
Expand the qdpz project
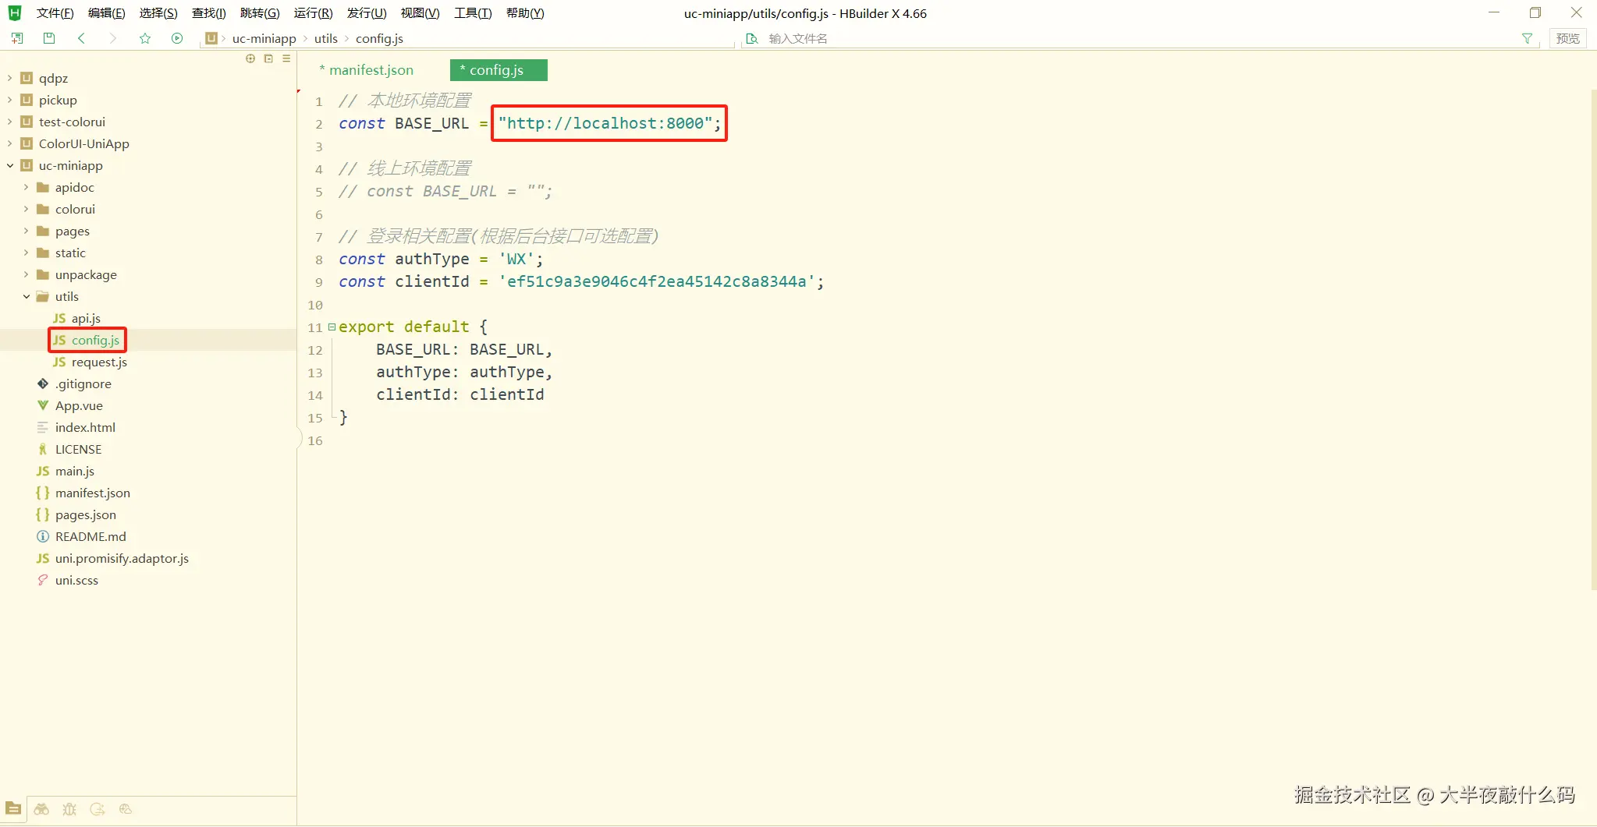click(x=9, y=78)
